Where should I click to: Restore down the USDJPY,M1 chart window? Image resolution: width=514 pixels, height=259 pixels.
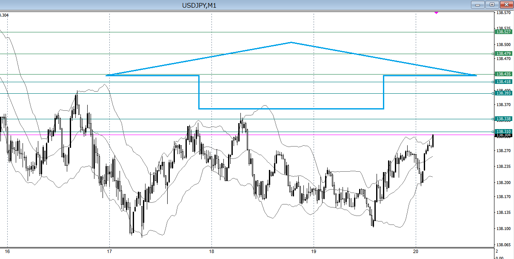(492, 5)
